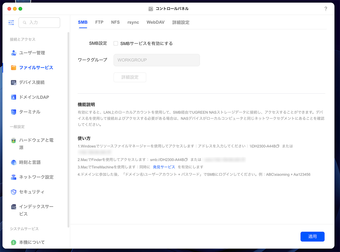Enable SMBサービスを有効にする checkbox
Image resolution: width=340 pixels, height=252 pixels.
116,43
